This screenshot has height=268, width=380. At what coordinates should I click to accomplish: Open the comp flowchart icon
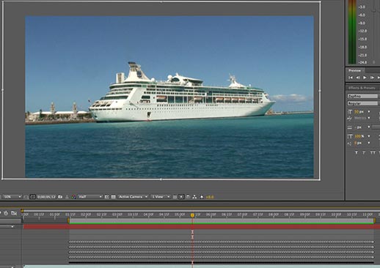pos(194,197)
